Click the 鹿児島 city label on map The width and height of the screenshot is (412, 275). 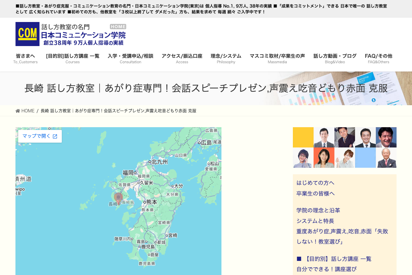point(148,246)
